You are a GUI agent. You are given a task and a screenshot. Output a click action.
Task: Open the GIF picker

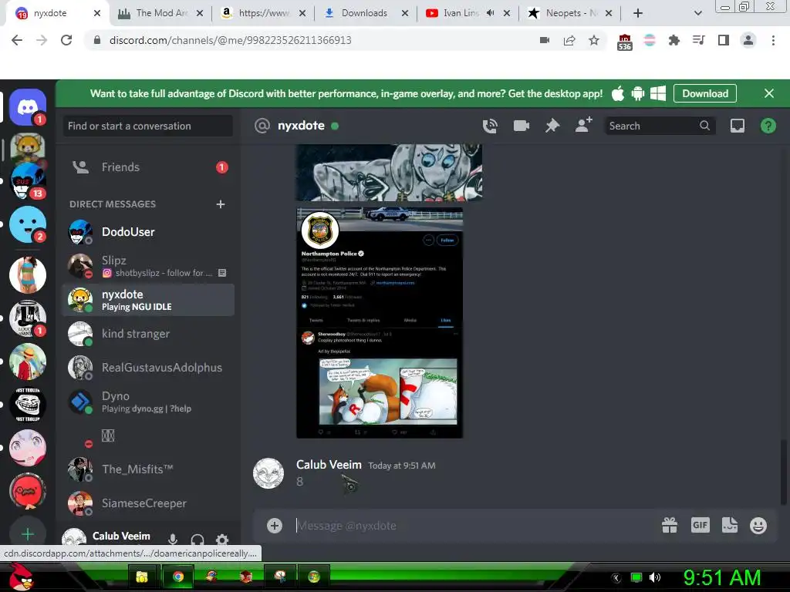pos(700,525)
